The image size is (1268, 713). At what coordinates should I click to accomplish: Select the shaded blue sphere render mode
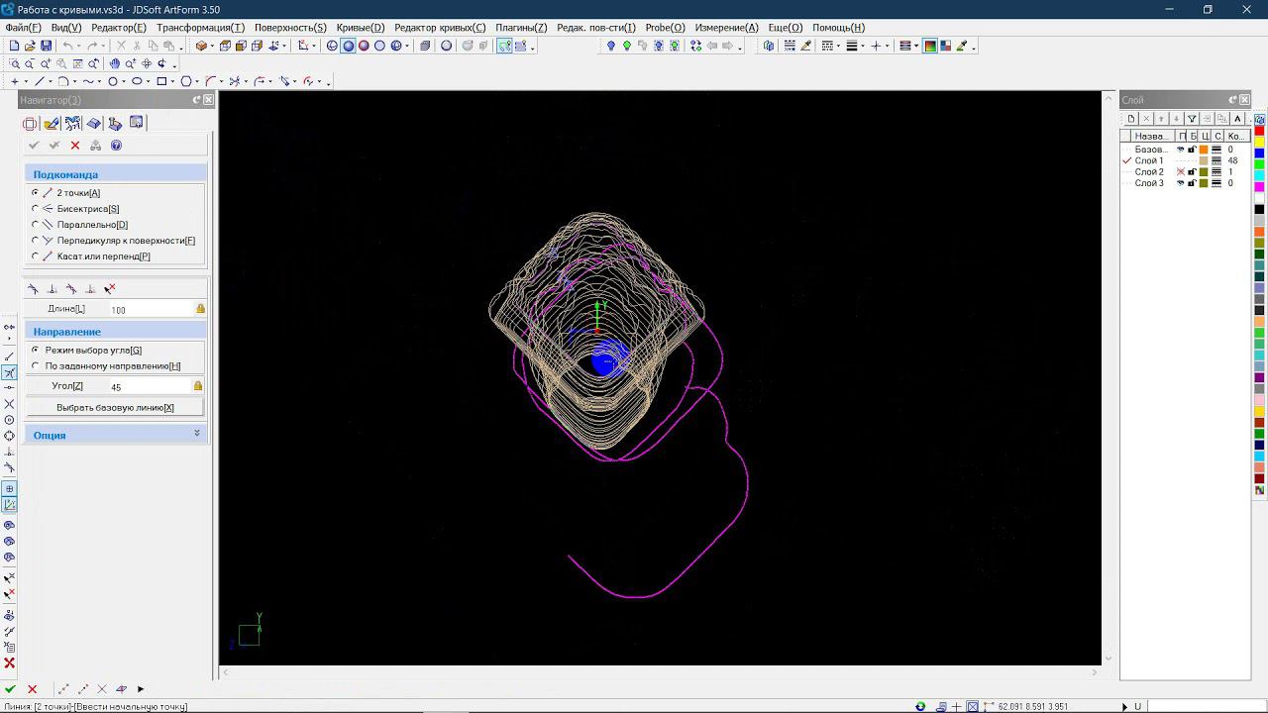[348, 46]
